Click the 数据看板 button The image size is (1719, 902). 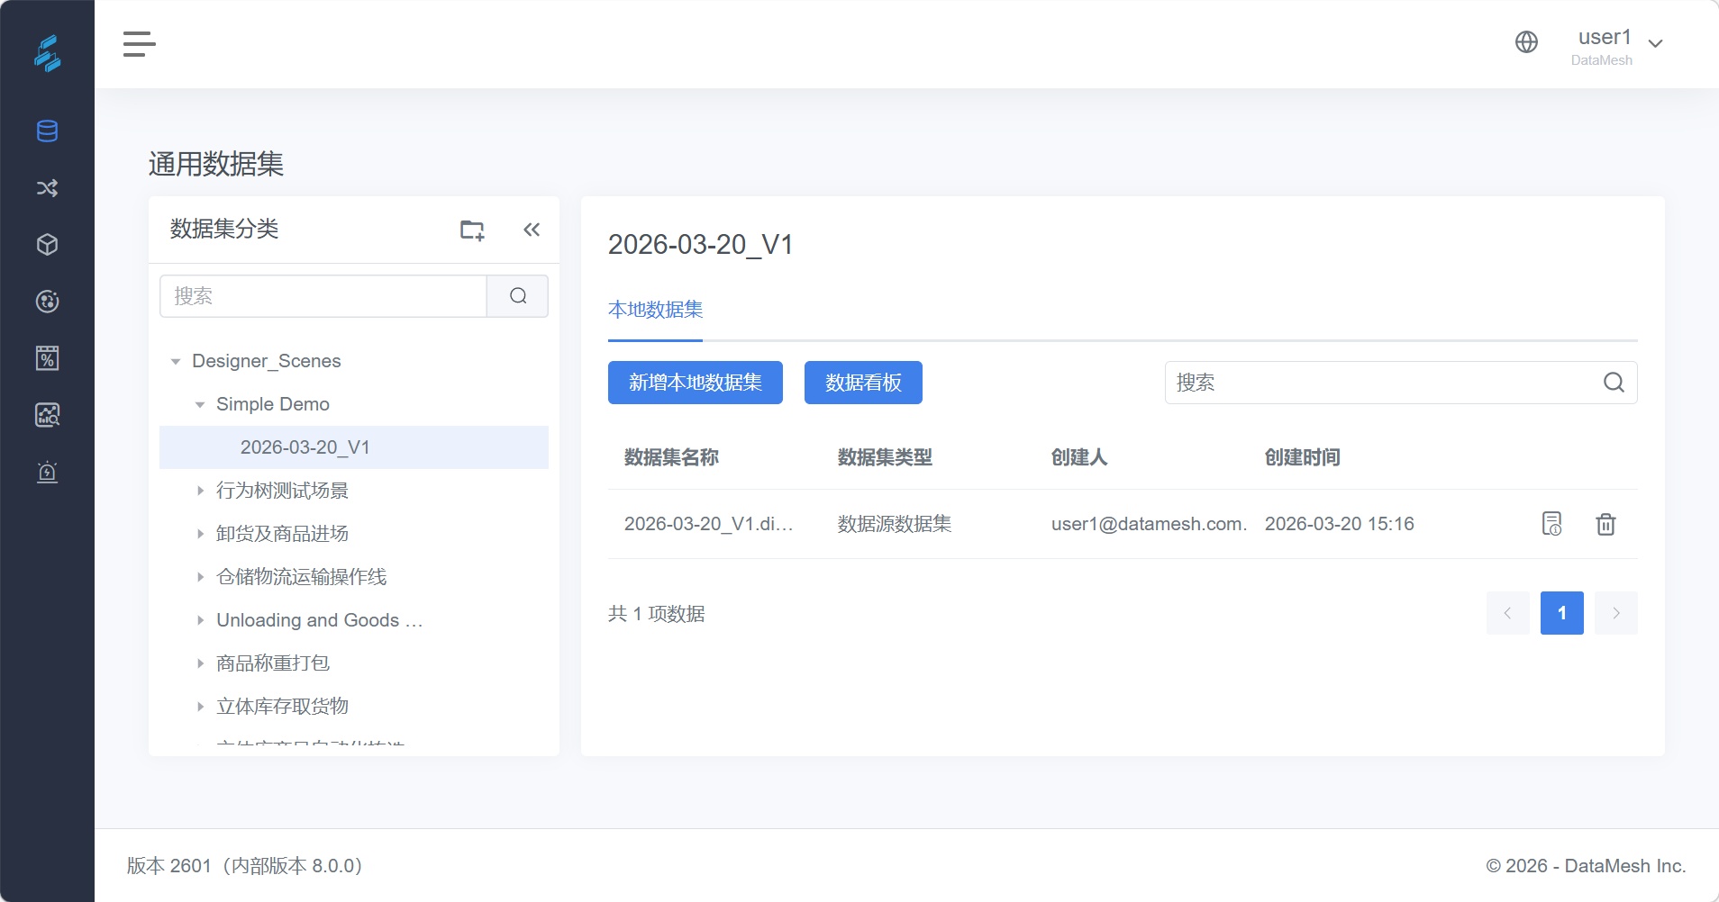tap(862, 383)
